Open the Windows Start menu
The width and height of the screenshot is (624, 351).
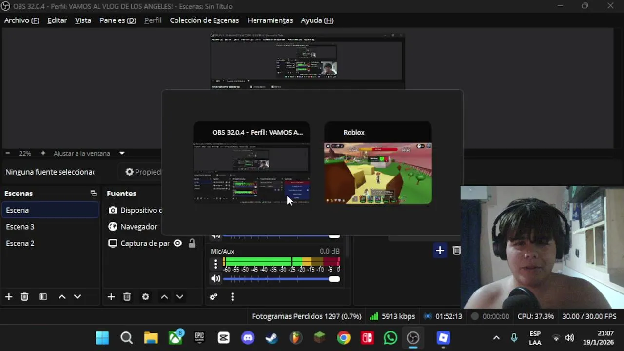[102, 338]
